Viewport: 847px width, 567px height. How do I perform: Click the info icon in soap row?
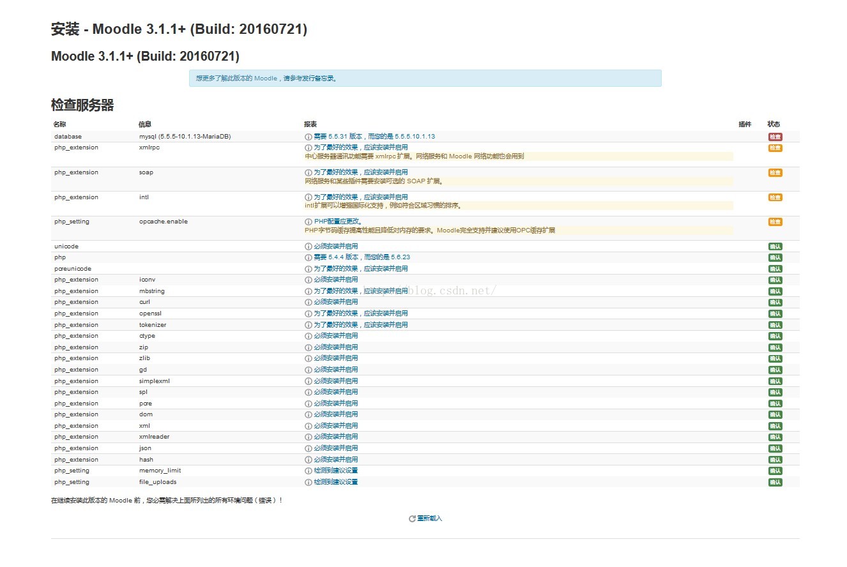click(309, 172)
